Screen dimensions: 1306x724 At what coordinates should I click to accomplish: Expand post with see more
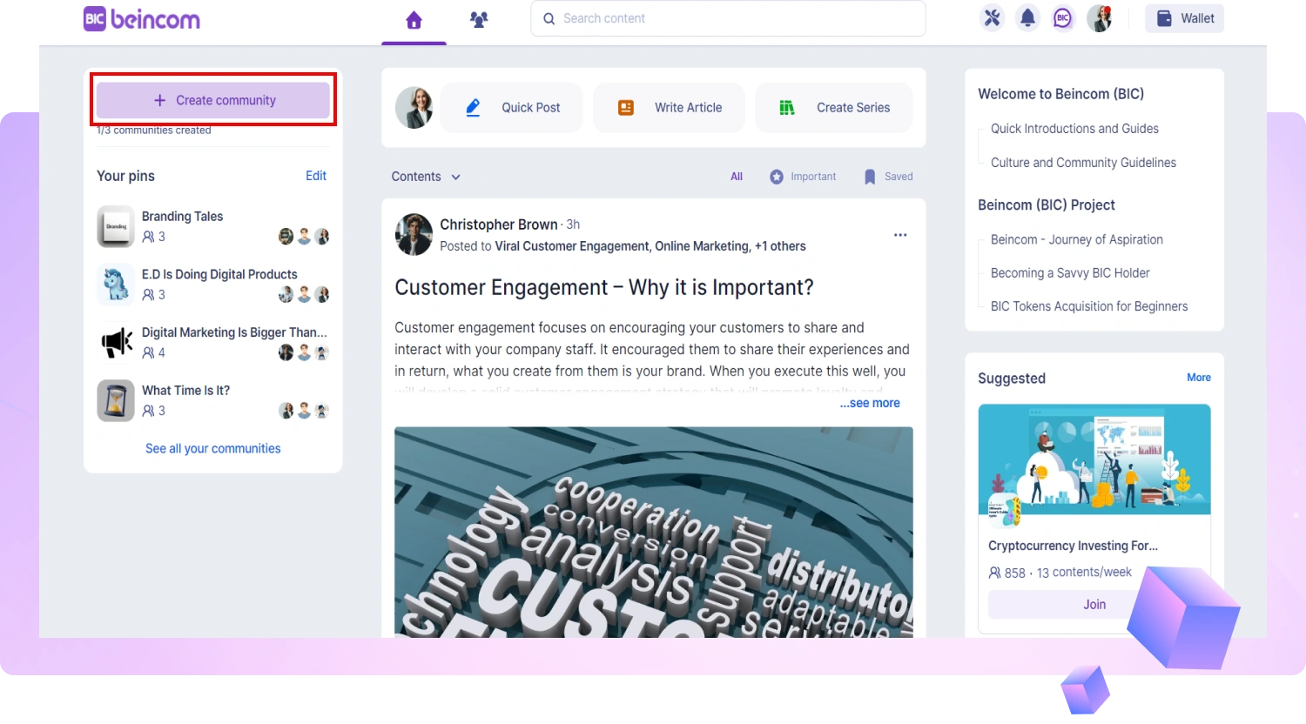coord(870,404)
